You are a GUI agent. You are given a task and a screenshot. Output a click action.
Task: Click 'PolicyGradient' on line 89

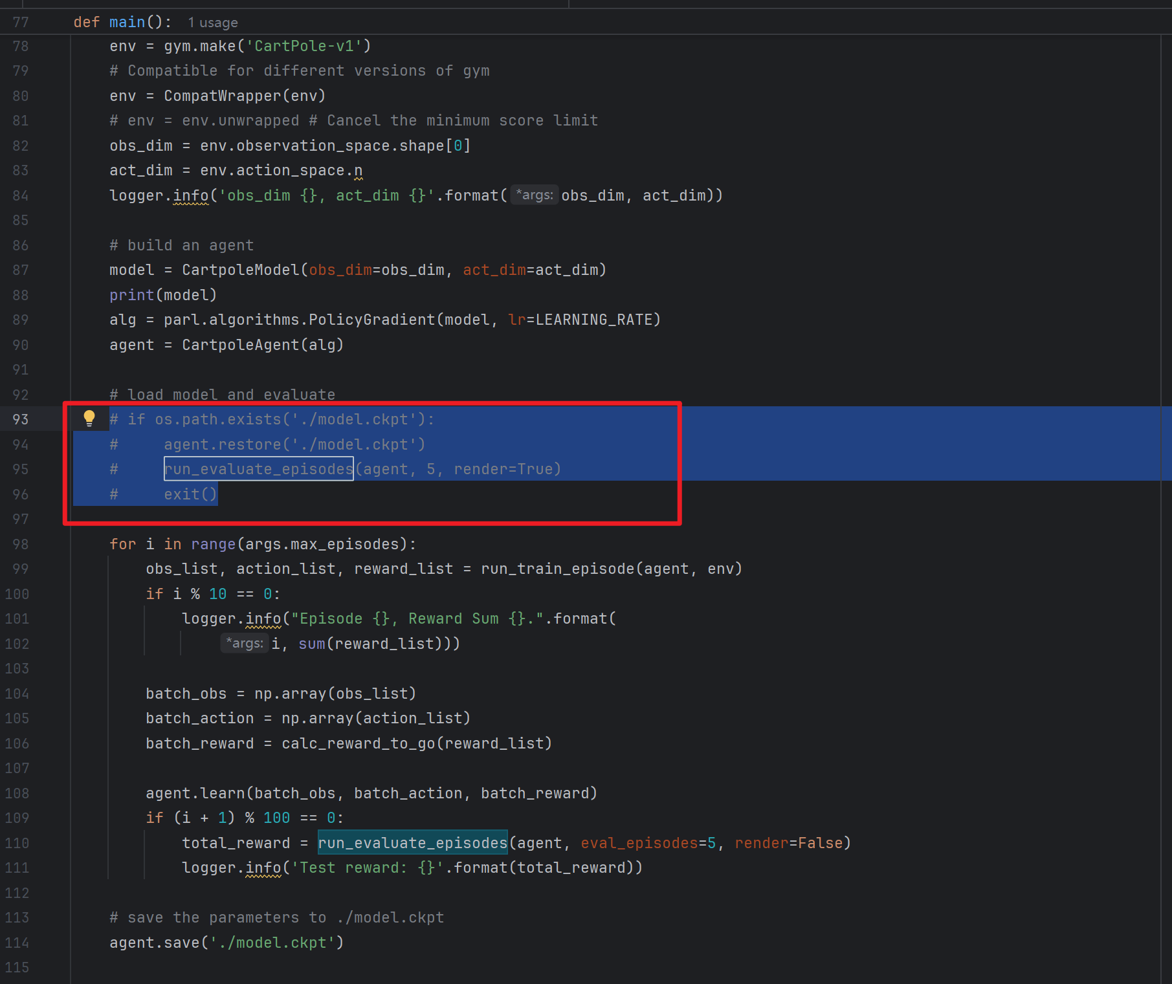pos(372,320)
